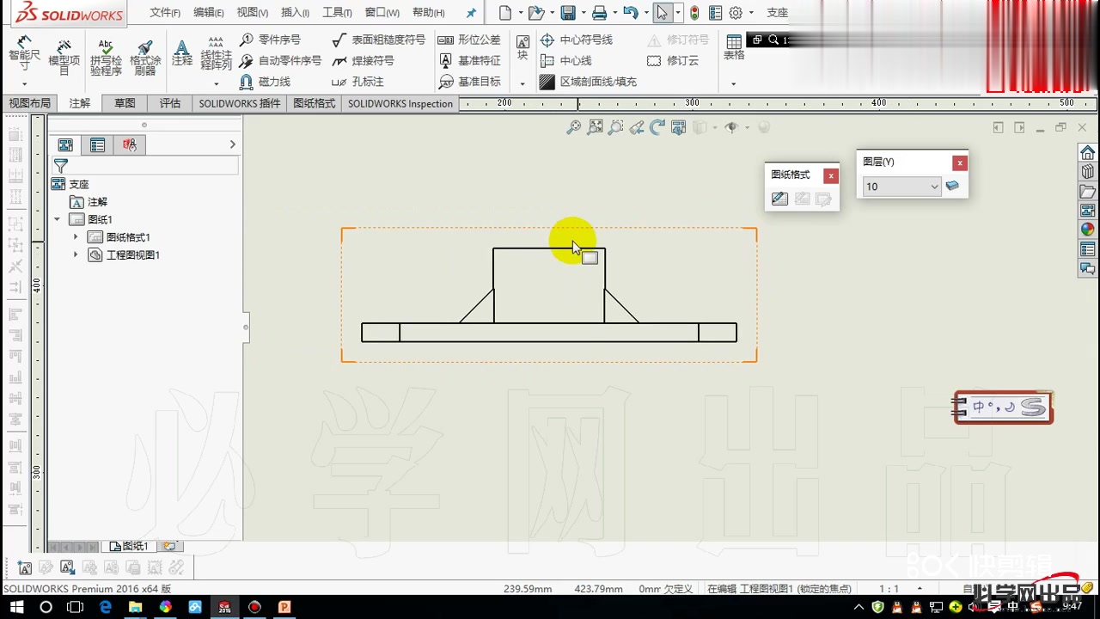
Task: Insert a 修订云 revision cloud
Action: pos(673,61)
